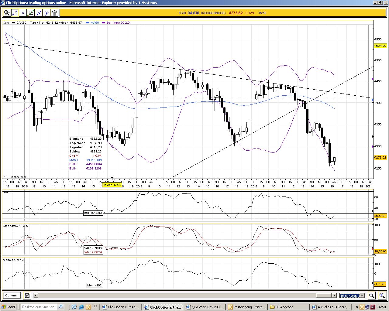Select the trend line drawing tool
This screenshot has height=311, width=389.
pyautogui.click(x=15, y=13)
